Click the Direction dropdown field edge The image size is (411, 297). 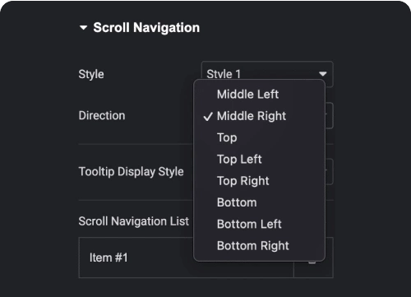point(330,116)
